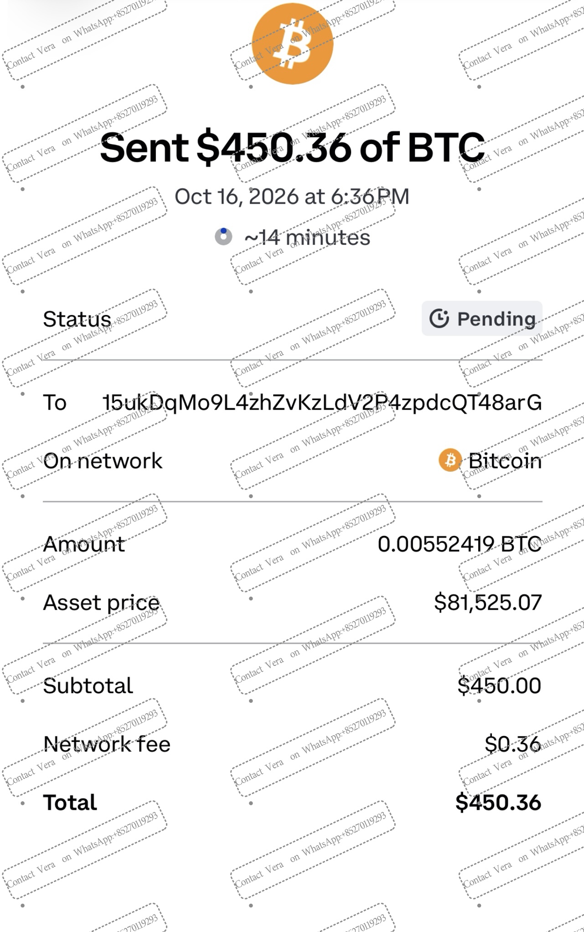Tap the clock icon in the Pending badge
This screenshot has width=584, height=932.
click(x=439, y=319)
